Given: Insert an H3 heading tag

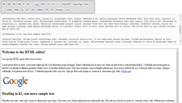Looking at the screenshot, I should click(14, 4).
